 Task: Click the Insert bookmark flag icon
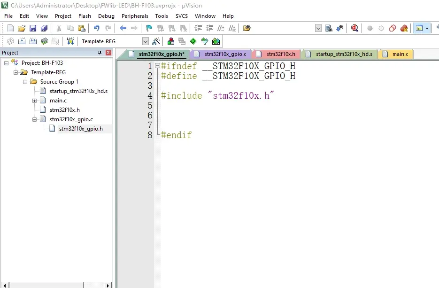point(149,28)
